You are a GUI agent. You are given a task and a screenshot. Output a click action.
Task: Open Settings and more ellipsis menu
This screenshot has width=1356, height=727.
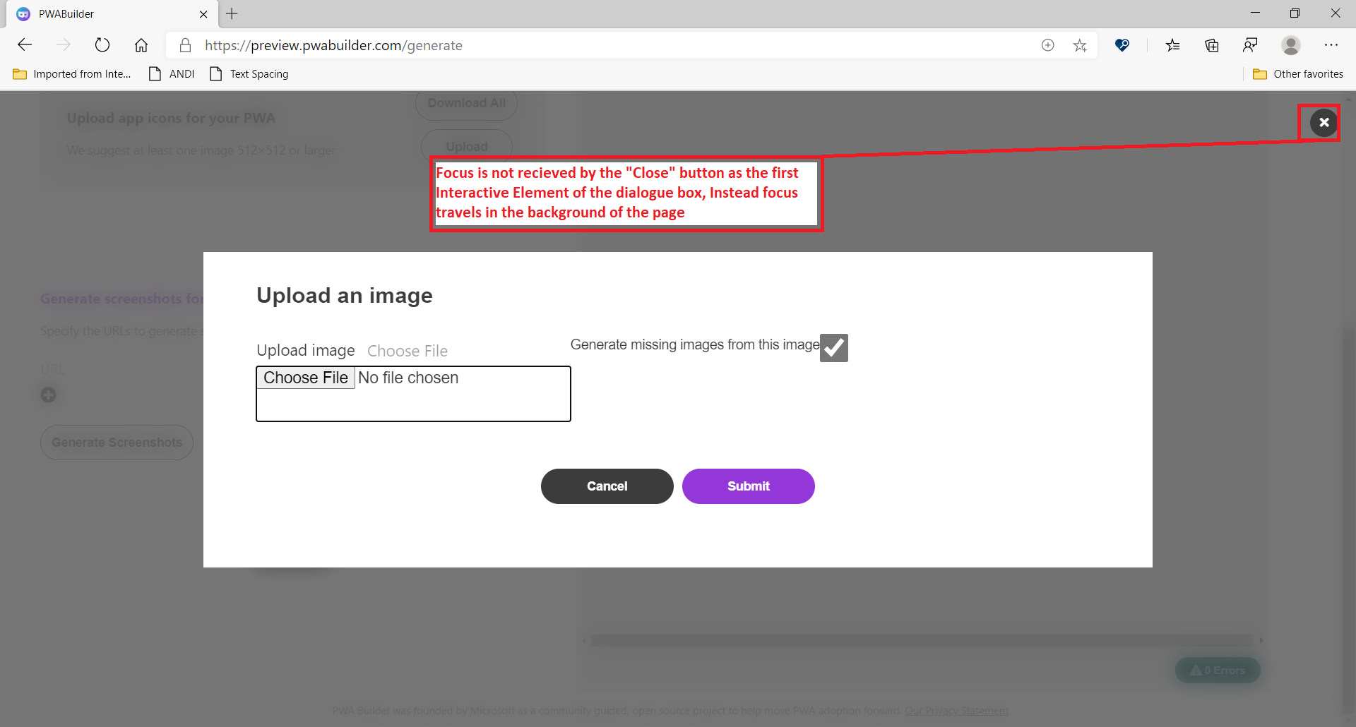(1332, 44)
